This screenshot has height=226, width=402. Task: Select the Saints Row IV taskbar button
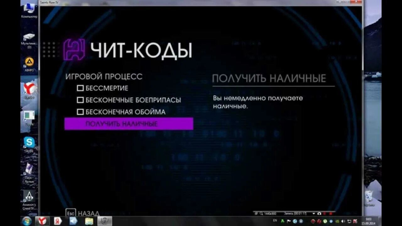(105, 221)
